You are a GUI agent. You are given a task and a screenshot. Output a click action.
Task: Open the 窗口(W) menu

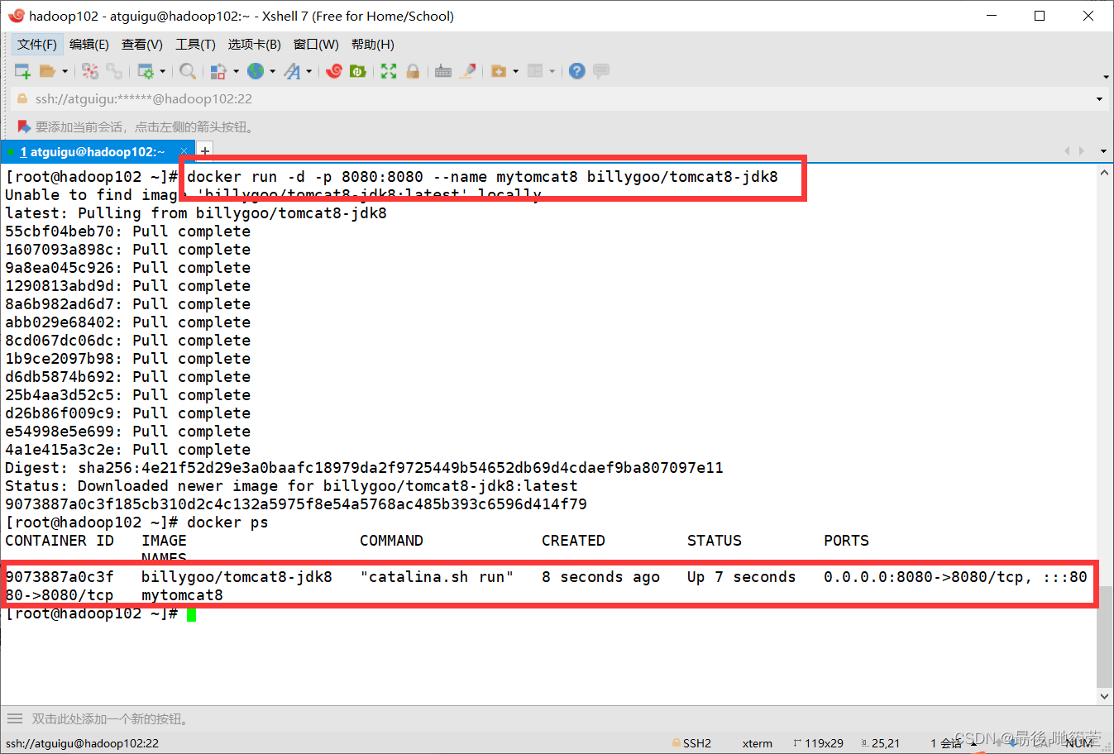(316, 45)
